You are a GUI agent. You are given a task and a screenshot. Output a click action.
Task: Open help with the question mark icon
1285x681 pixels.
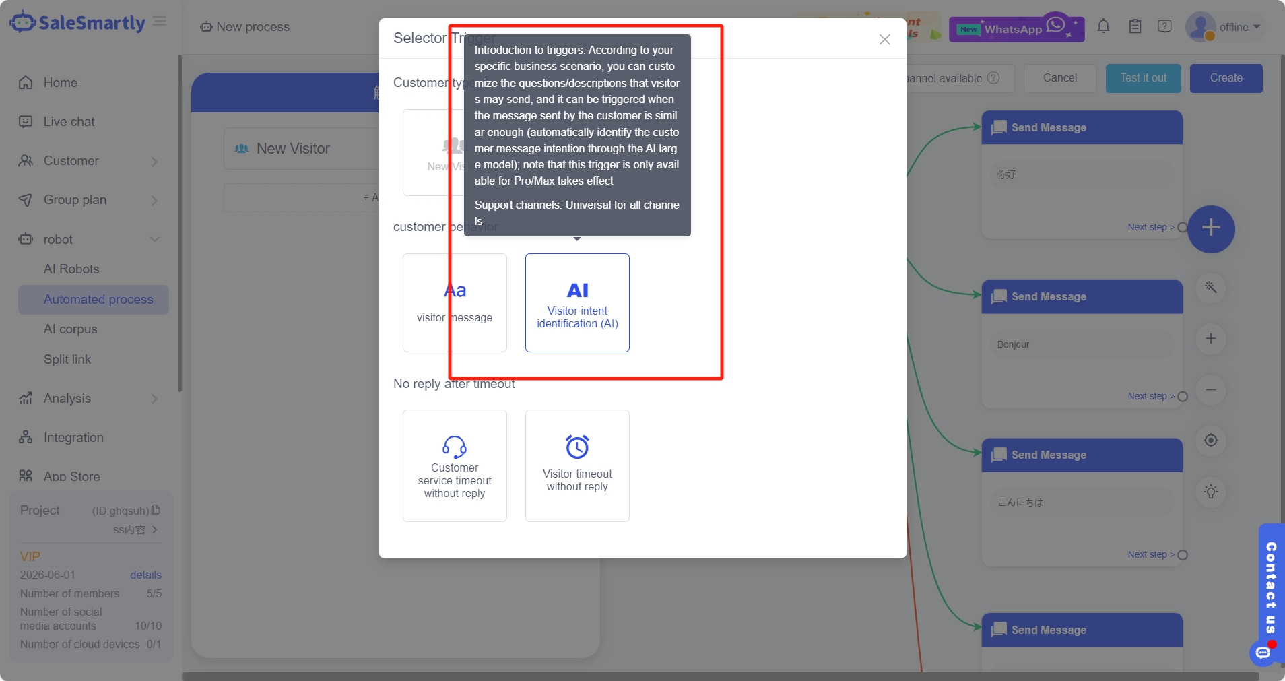point(1164,26)
